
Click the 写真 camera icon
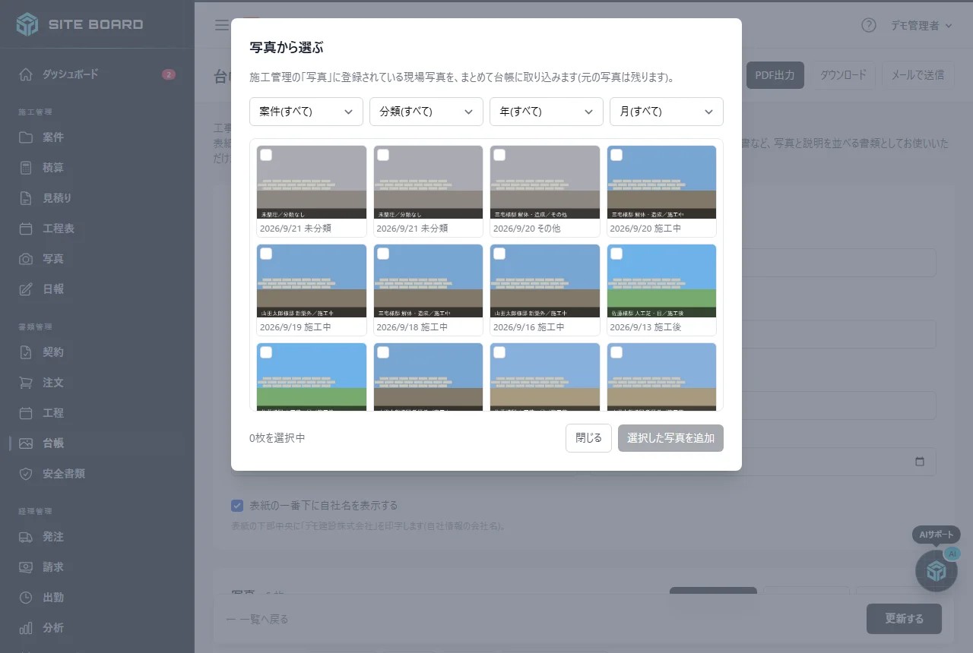[26, 259]
